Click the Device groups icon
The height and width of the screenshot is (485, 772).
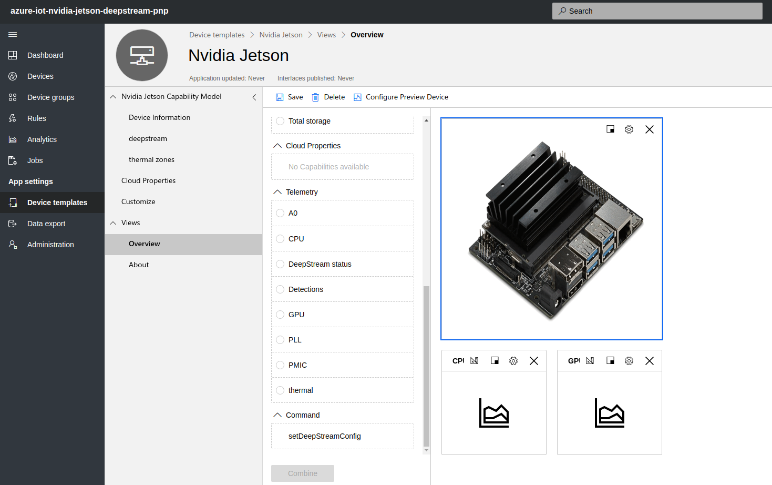[x=13, y=97]
